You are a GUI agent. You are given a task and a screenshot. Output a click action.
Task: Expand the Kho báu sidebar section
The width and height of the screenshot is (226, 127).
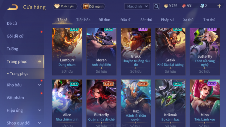40,85
